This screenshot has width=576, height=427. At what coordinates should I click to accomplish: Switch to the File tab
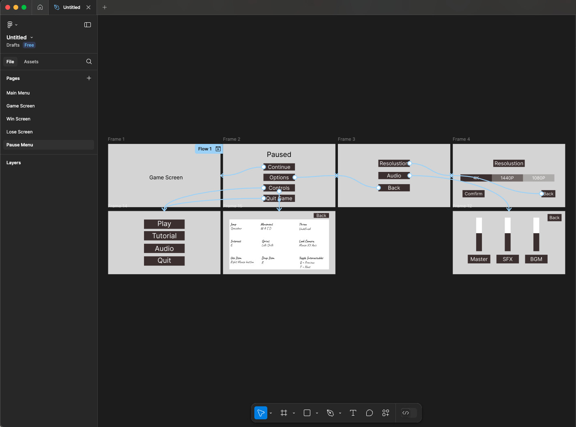tap(10, 62)
